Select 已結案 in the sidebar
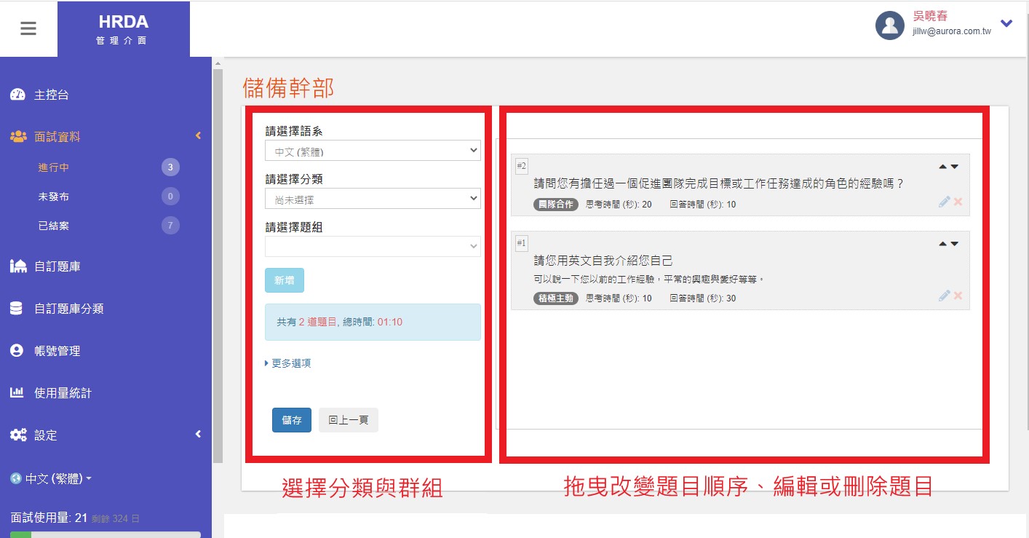This screenshot has width=1029, height=538. [54, 226]
